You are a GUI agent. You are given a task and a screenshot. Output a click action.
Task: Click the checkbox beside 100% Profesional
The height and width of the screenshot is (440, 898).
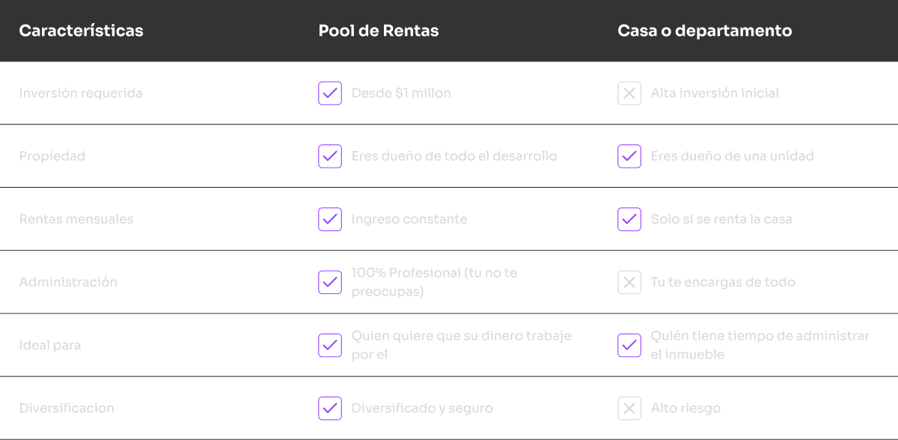click(x=330, y=282)
